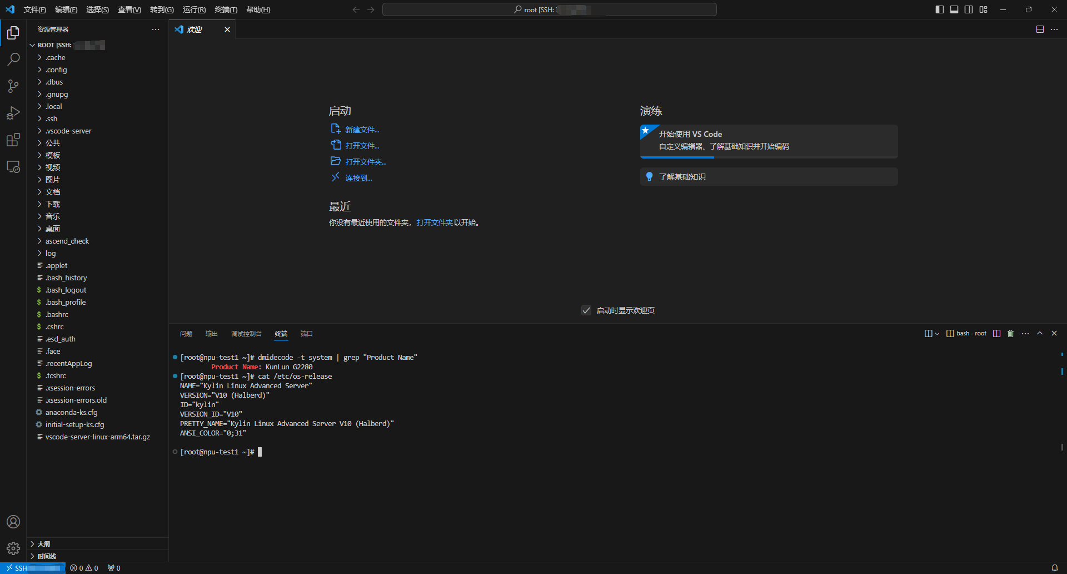Go back with the navigation arrow

click(x=356, y=9)
